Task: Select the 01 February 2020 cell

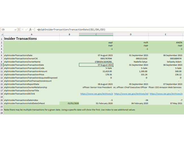Action: (96, 103)
